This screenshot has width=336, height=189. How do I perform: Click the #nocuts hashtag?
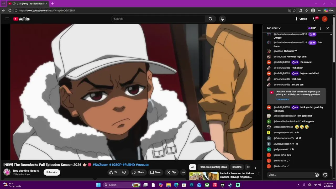pyautogui.click(x=142, y=165)
